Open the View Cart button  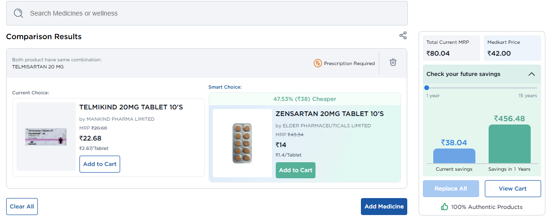click(513, 189)
